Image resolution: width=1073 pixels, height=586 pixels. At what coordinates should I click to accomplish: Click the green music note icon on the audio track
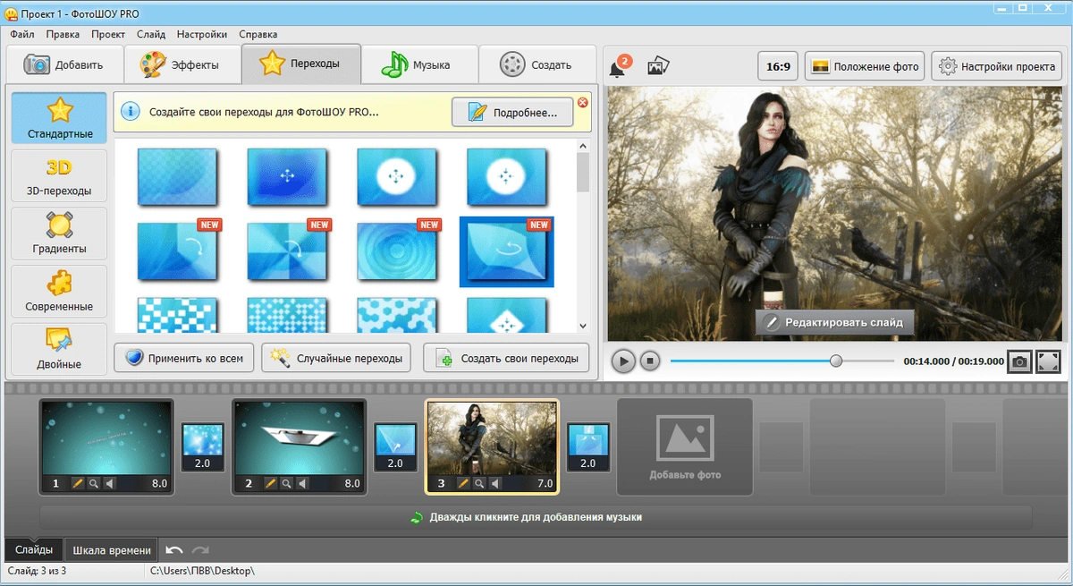click(x=417, y=517)
